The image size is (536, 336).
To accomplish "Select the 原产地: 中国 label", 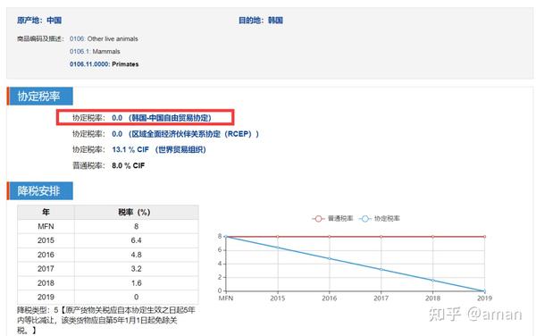I will click(39, 21).
